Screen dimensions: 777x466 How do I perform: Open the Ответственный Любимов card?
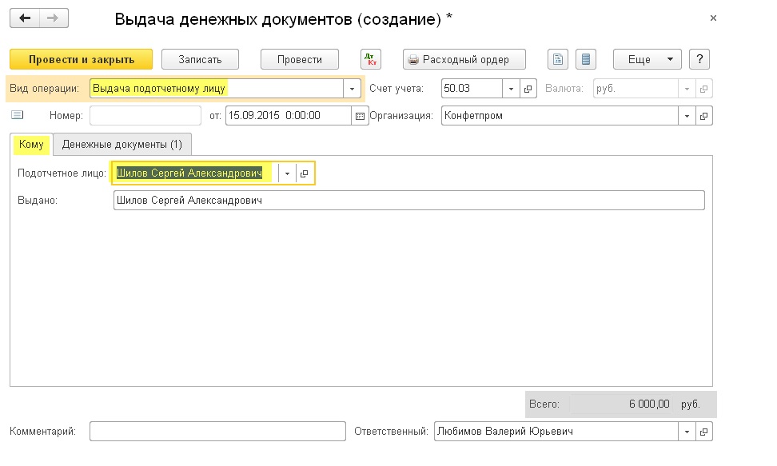[703, 432]
